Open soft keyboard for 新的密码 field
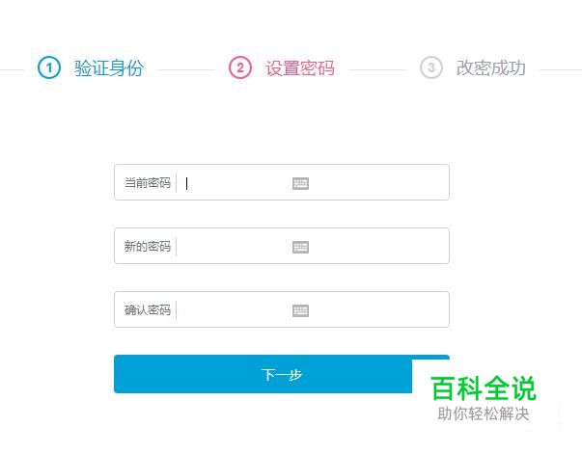The width and height of the screenshot is (582, 454). pos(300,247)
